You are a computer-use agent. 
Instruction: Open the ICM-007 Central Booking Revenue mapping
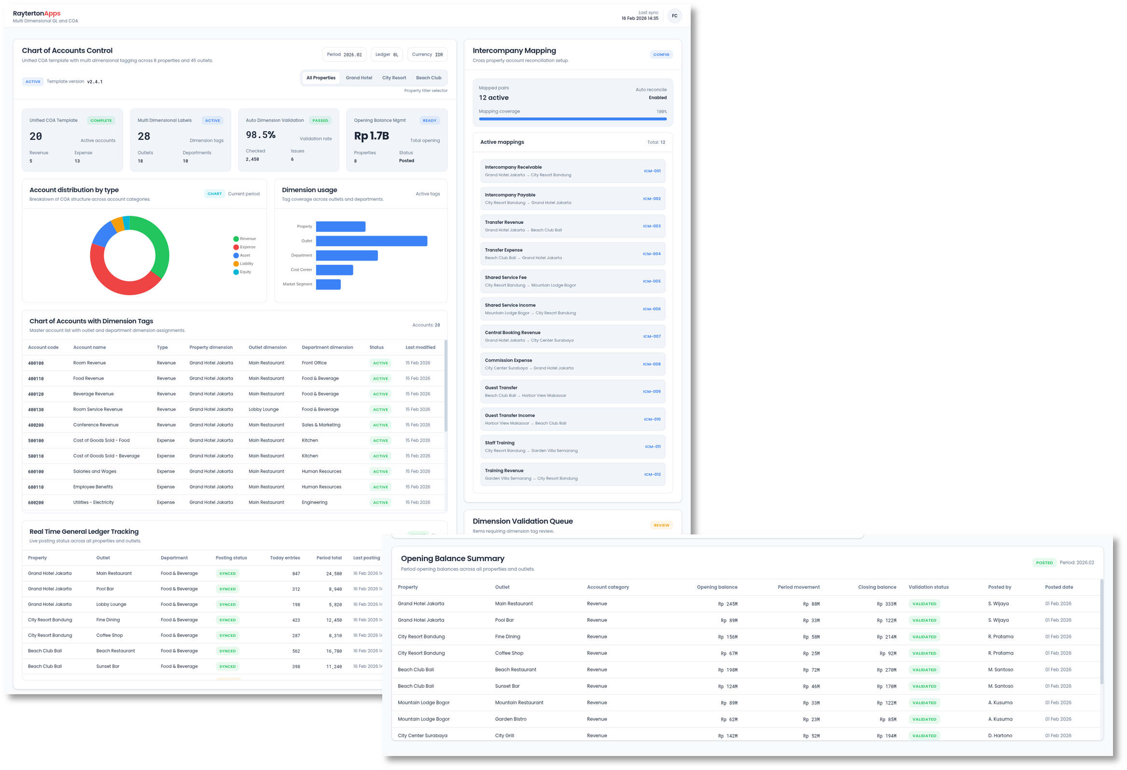click(x=572, y=336)
